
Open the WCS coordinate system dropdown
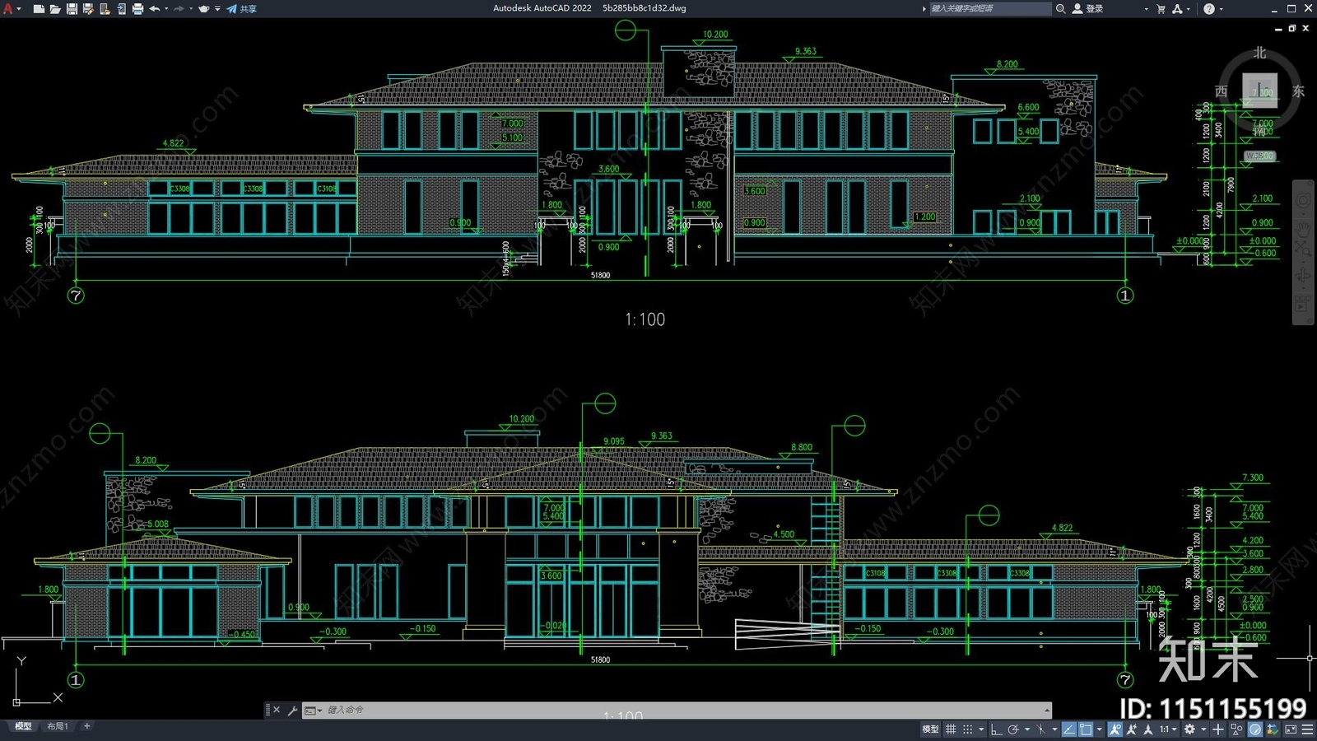coord(1259,156)
